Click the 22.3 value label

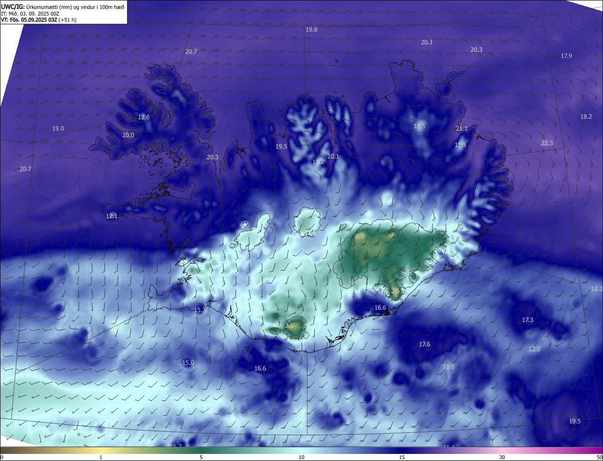[x=547, y=143]
